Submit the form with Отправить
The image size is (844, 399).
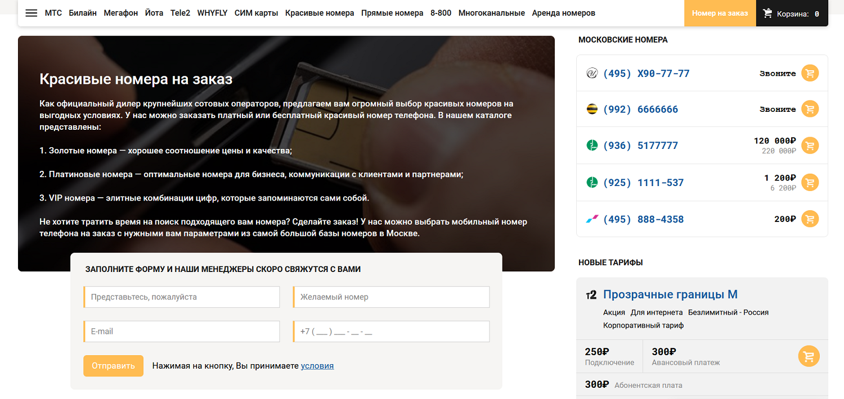point(113,366)
